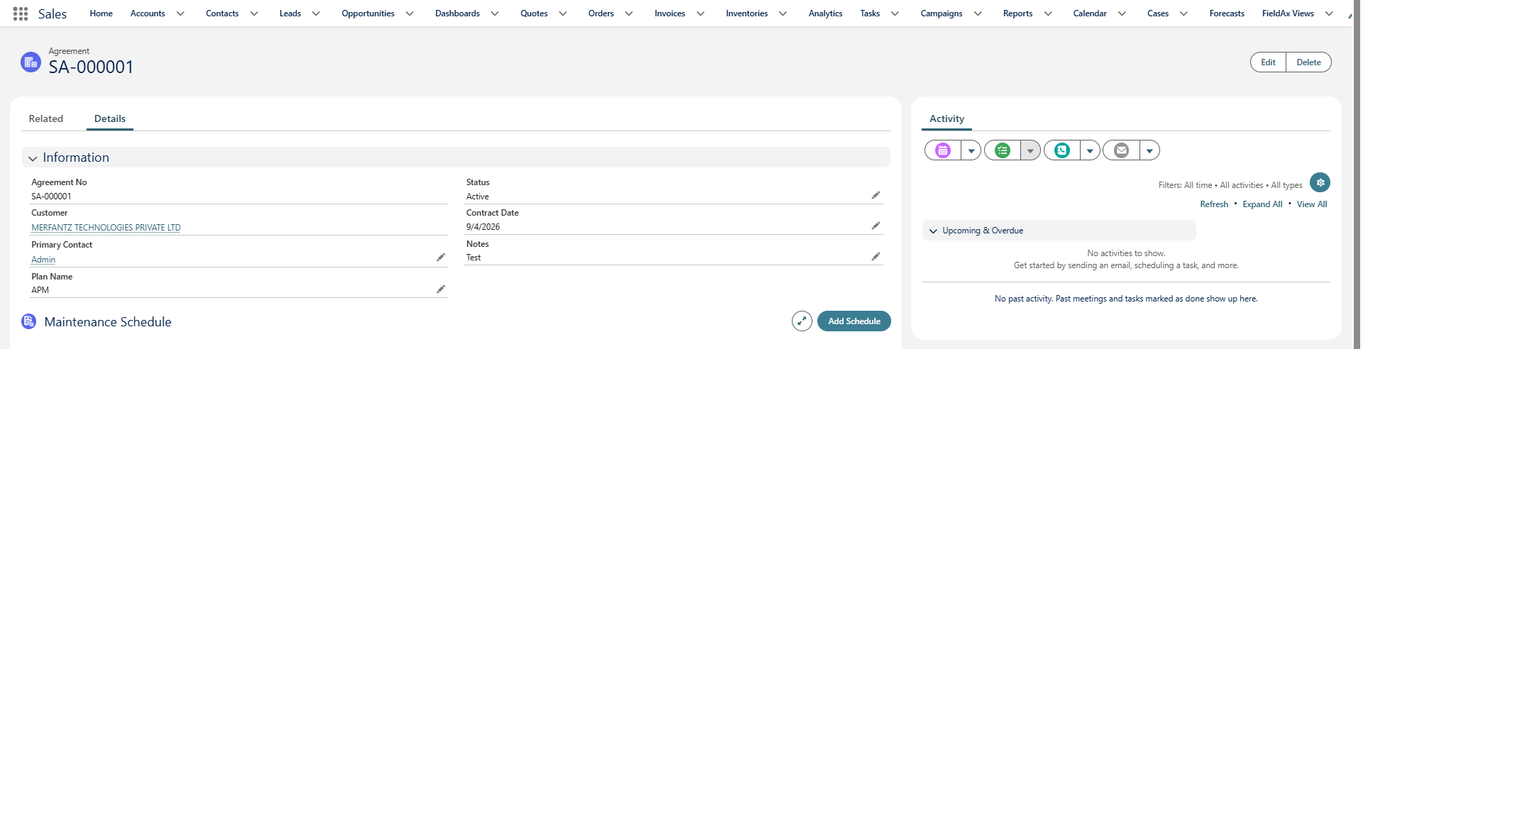Screen dimensions: 1534x813
Task: Open the App Launcher grid icon
Action: click(21, 13)
